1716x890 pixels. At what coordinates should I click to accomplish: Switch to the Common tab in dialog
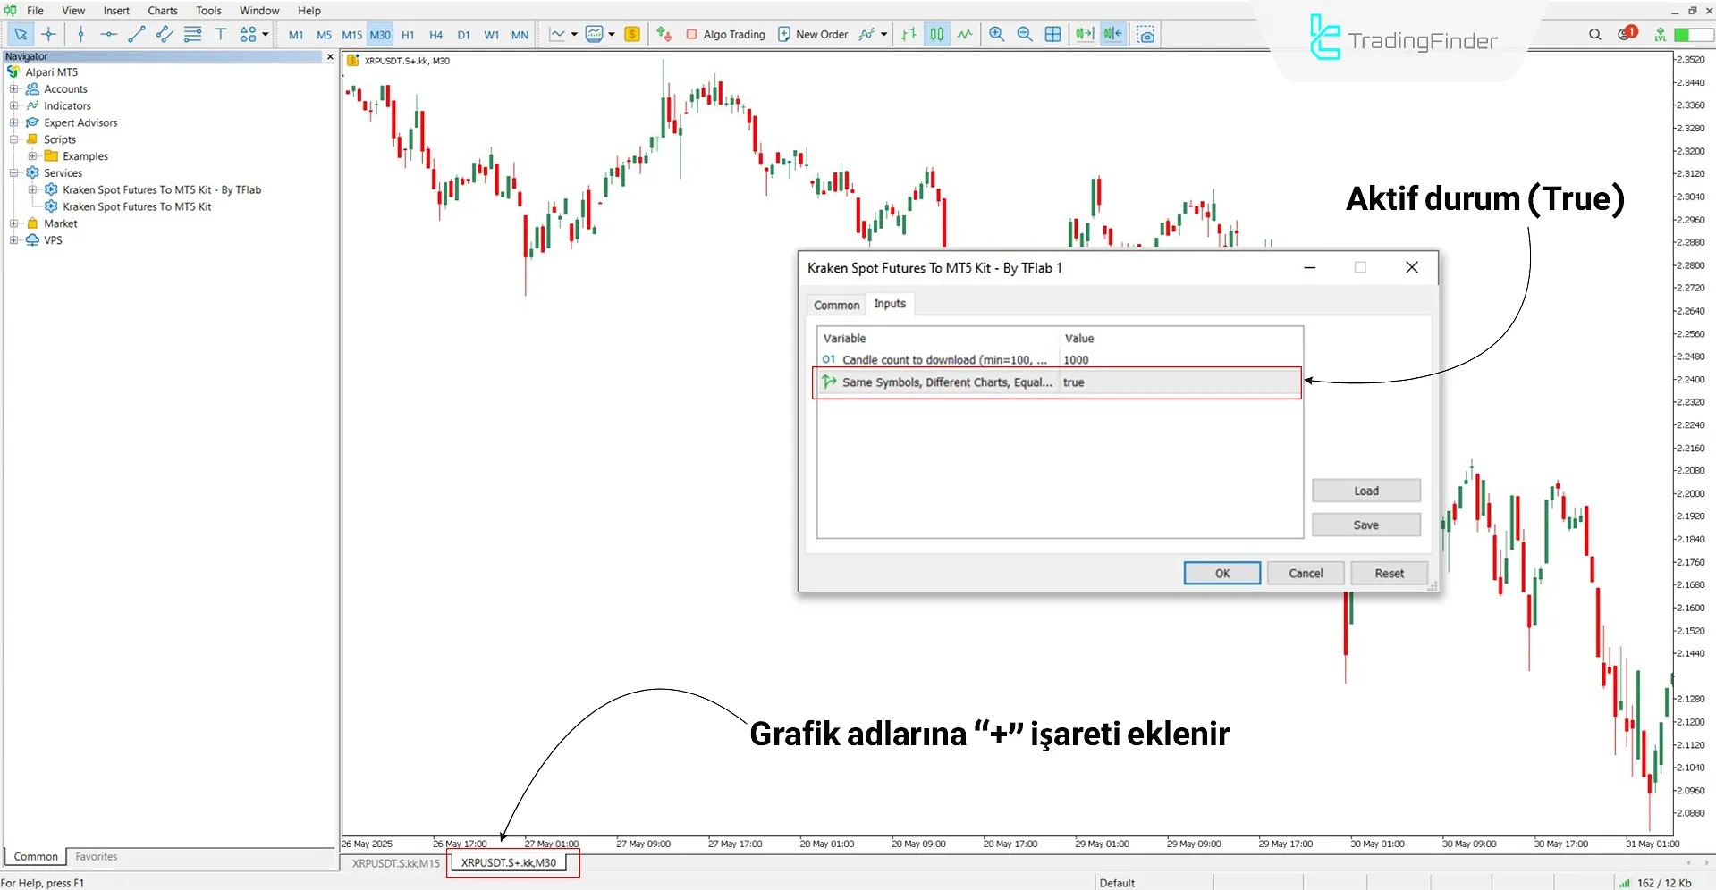[835, 305]
